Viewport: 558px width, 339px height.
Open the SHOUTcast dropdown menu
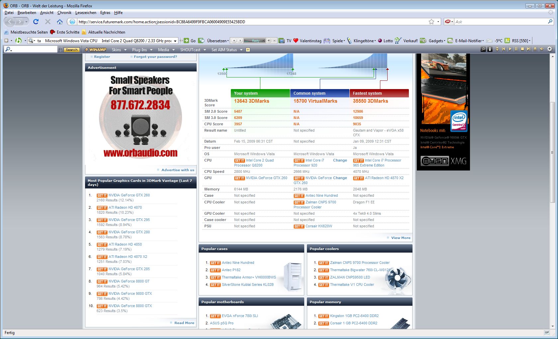click(x=193, y=50)
